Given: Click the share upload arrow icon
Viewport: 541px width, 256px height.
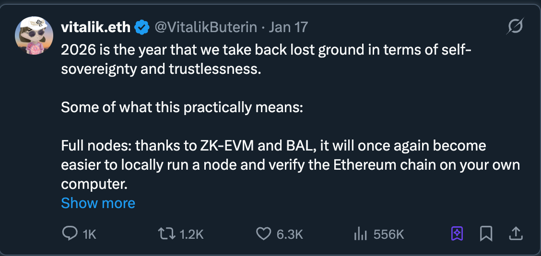Looking at the screenshot, I should coord(515,233).
